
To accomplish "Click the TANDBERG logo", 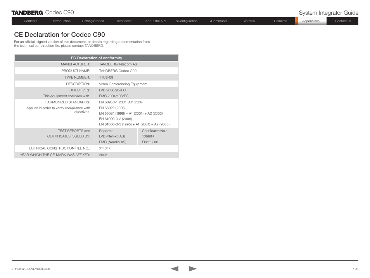I will 27,13.
